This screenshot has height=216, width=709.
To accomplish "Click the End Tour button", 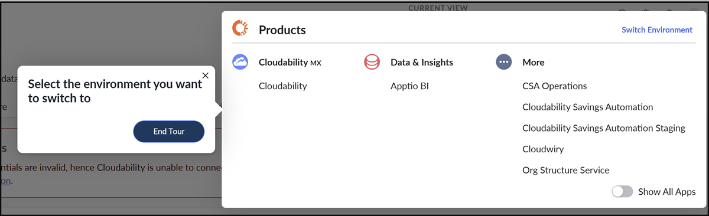I will (x=169, y=132).
